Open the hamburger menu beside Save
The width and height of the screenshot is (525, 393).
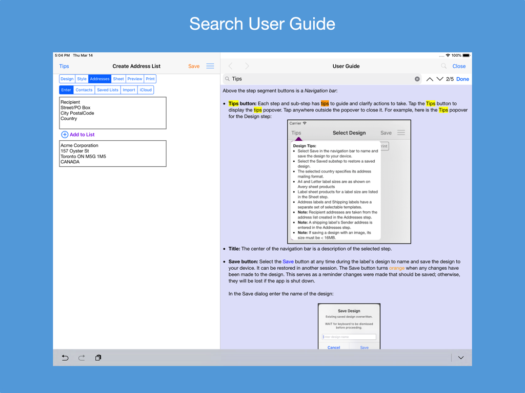coord(210,65)
